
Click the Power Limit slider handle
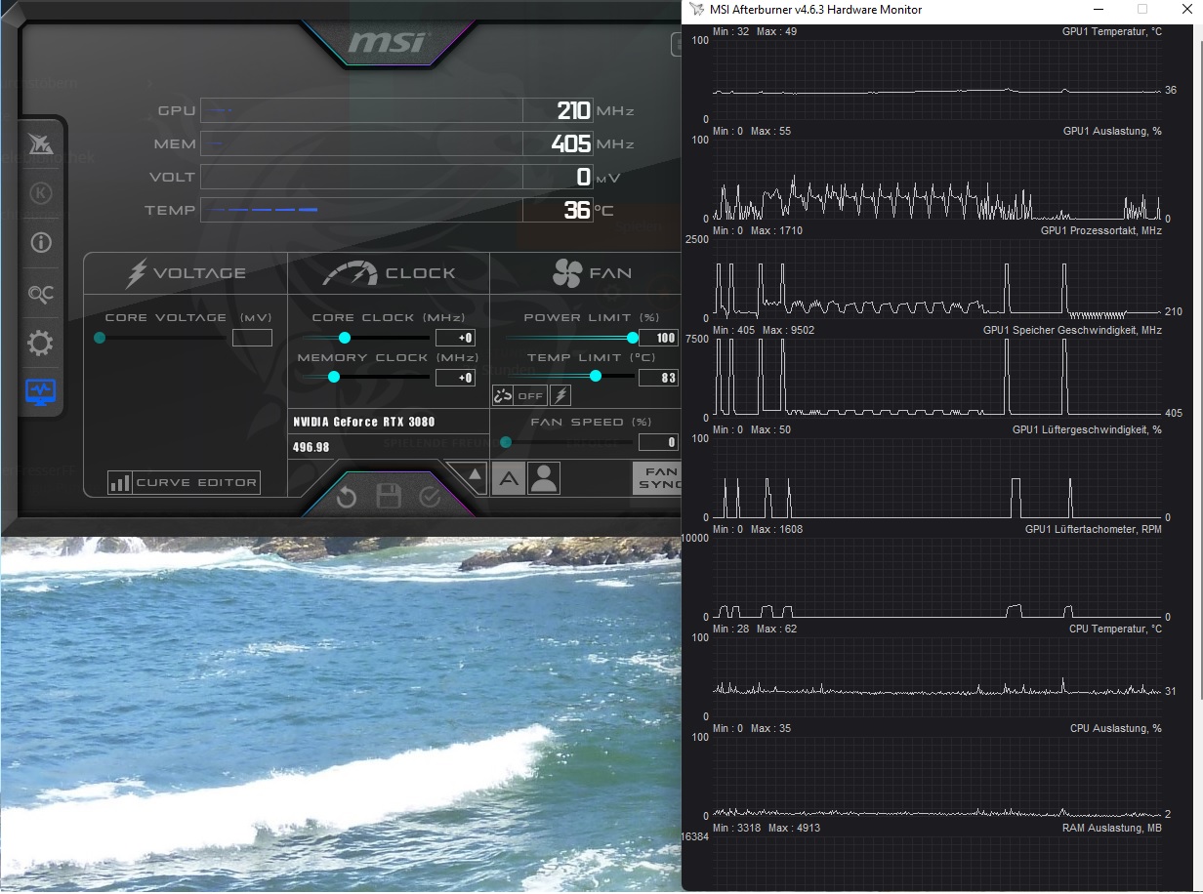click(633, 338)
